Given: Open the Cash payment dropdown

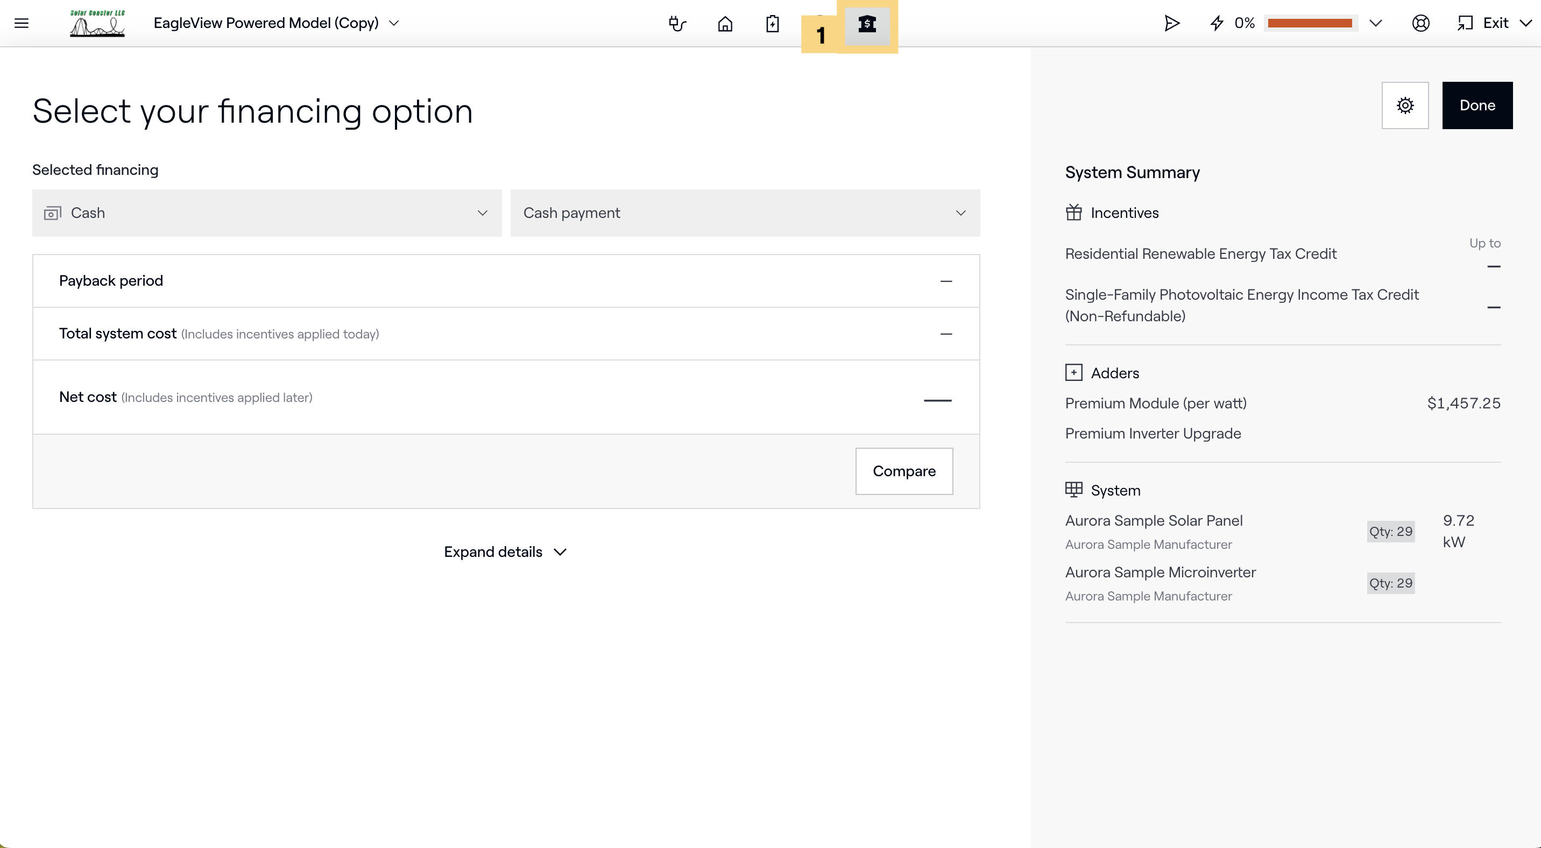Looking at the screenshot, I should click(x=745, y=213).
